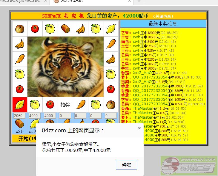
Task: Click the brown pear icon in top-left corner
Action: (20, 29)
